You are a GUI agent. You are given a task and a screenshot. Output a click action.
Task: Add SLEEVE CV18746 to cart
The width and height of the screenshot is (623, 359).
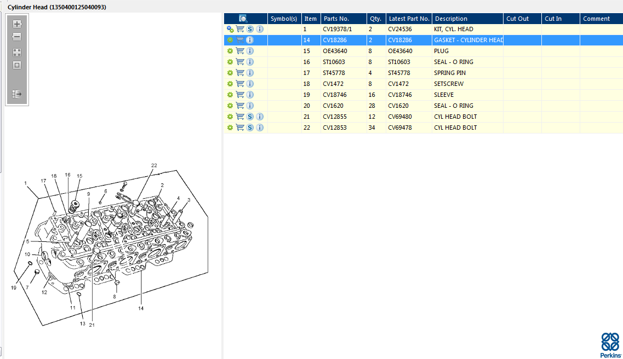(x=240, y=95)
